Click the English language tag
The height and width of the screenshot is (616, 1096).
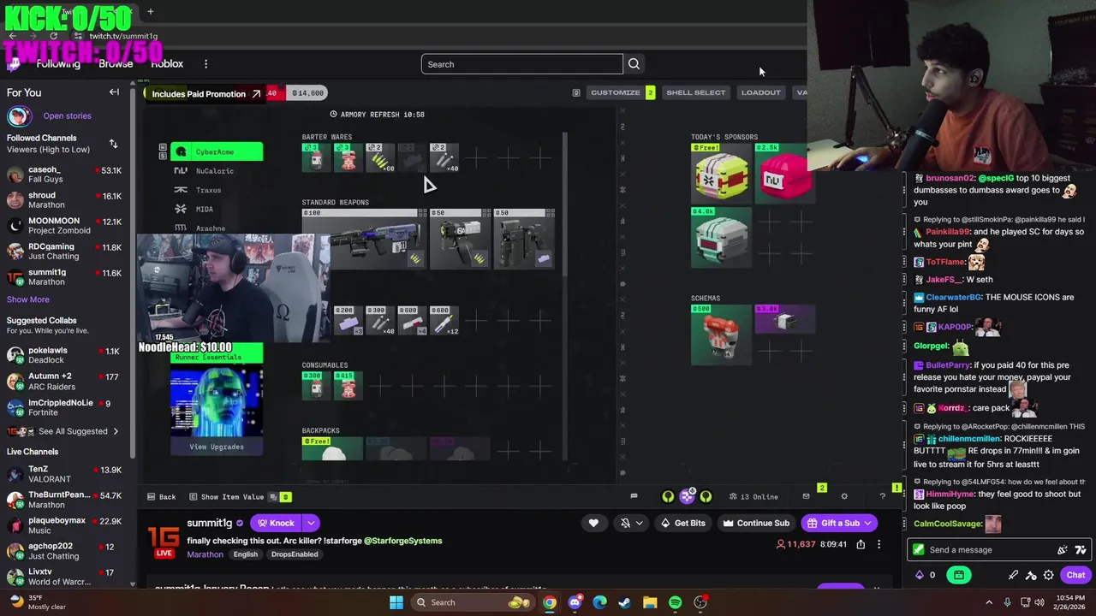click(246, 554)
